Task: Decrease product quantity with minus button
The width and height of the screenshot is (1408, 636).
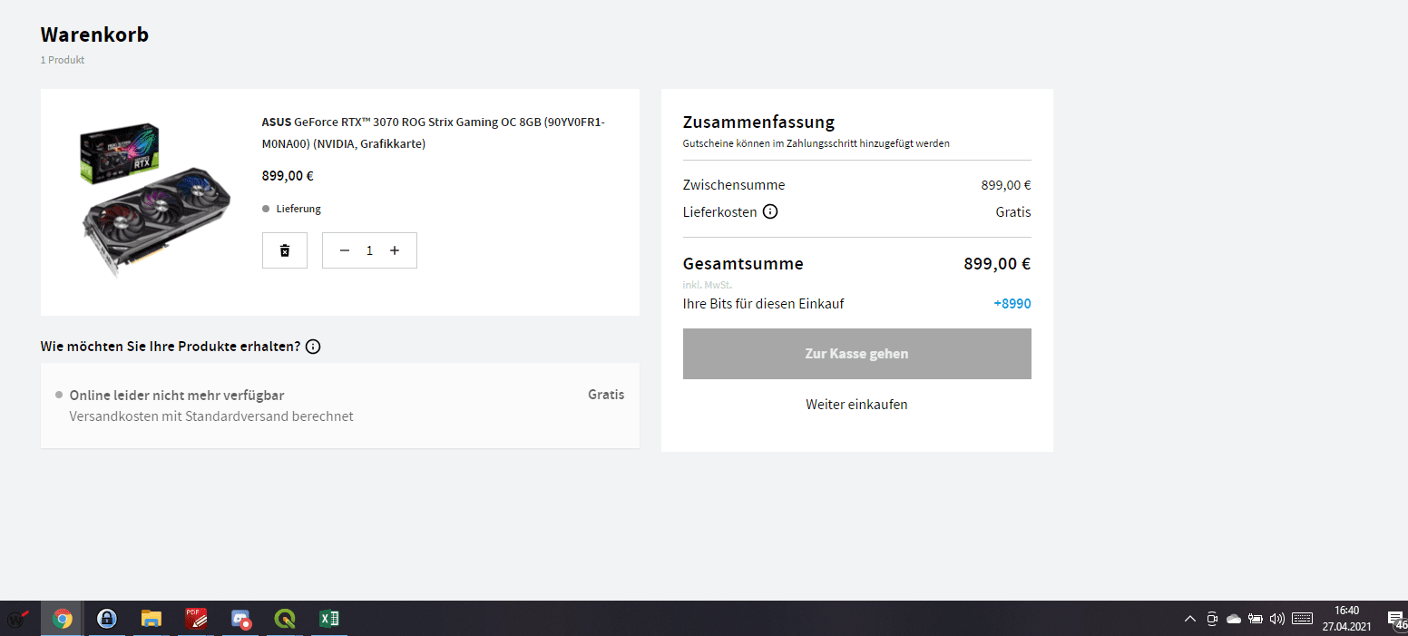Action: click(345, 250)
